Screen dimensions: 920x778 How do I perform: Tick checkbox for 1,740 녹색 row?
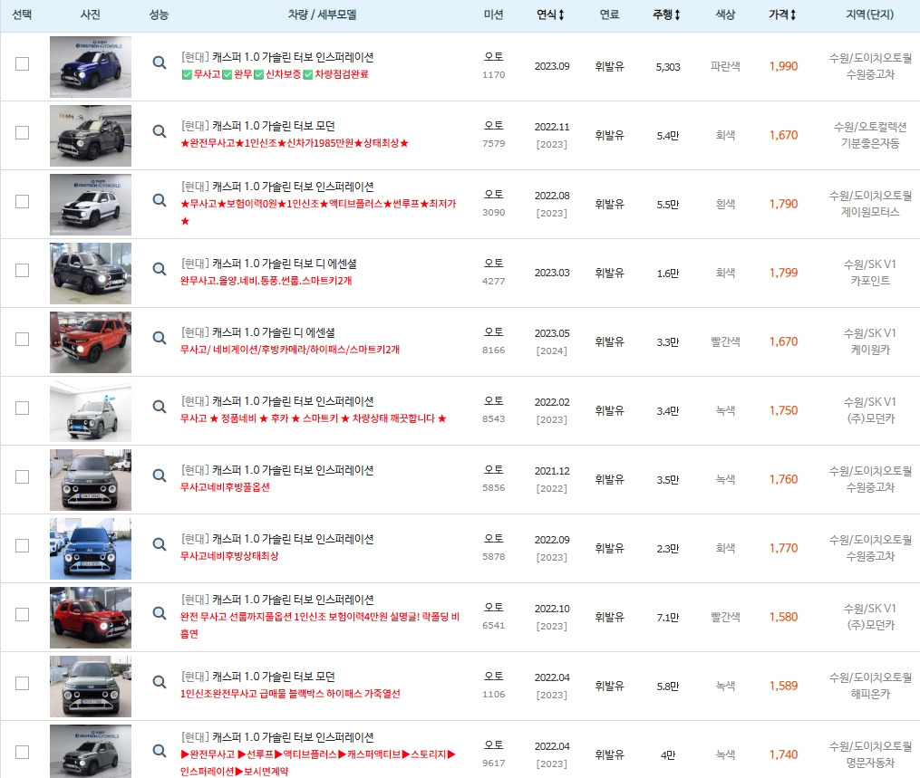coord(23,753)
